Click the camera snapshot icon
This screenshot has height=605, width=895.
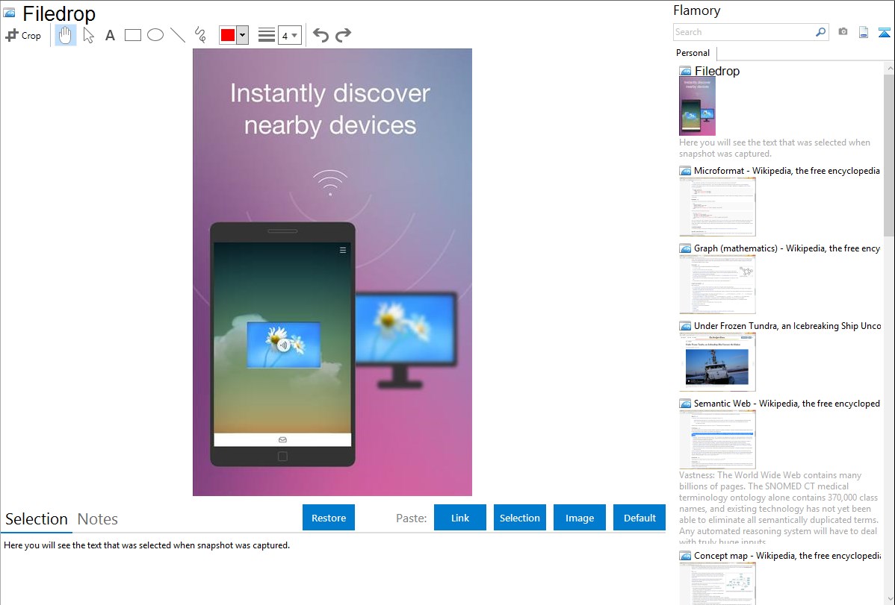coord(843,32)
